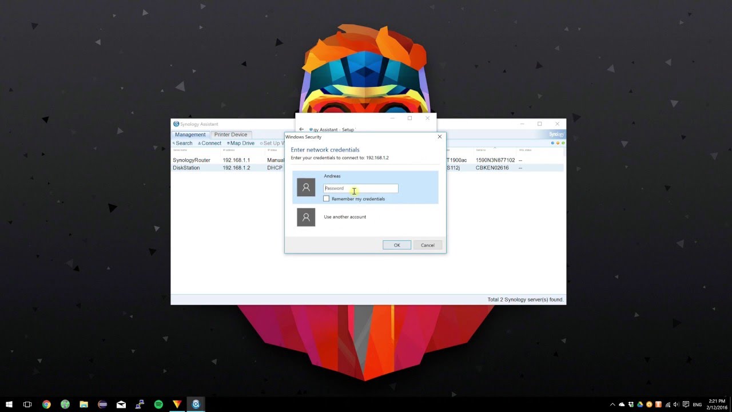This screenshot has width=732, height=412.
Task: Click the back arrow in Setup window
Action: point(301,129)
